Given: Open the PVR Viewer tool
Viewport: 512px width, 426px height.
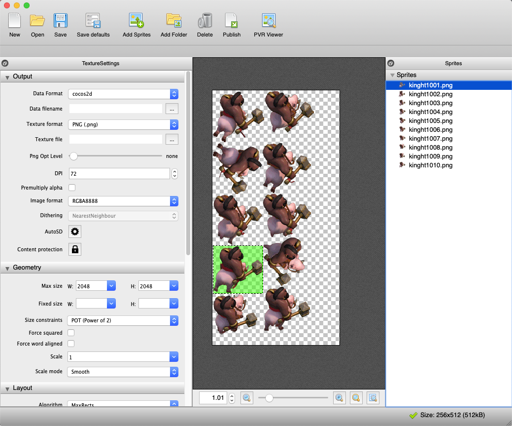Looking at the screenshot, I should (268, 21).
